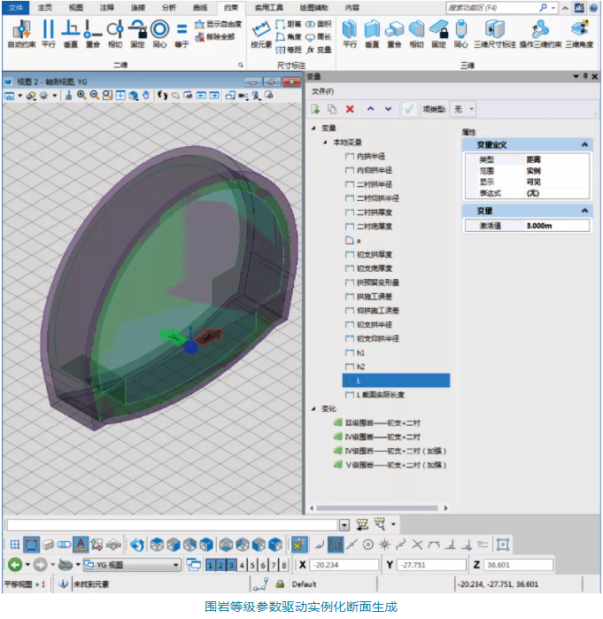
Task: Toggle view 5 button
Action: [x=252, y=565]
